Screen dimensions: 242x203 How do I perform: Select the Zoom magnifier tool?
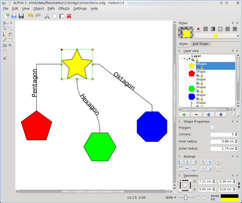pyautogui.click(x=10, y=46)
